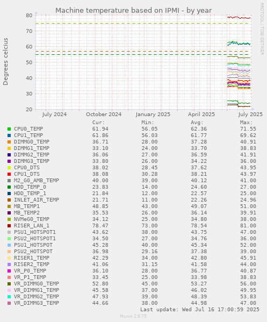Select the DIMMG1_TEMP legend label

(x=32, y=148)
